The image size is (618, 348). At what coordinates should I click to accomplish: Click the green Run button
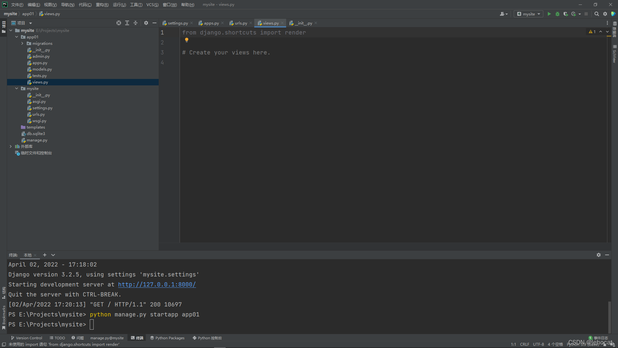(549, 14)
